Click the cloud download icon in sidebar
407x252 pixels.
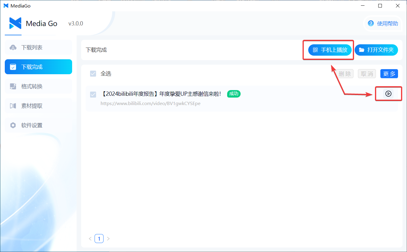tap(13, 48)
